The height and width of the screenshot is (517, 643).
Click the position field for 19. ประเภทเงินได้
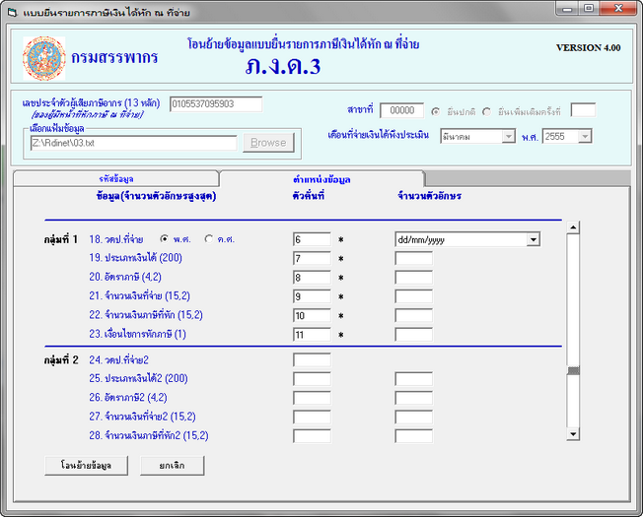pyautogui.click(x=312, y=258)
